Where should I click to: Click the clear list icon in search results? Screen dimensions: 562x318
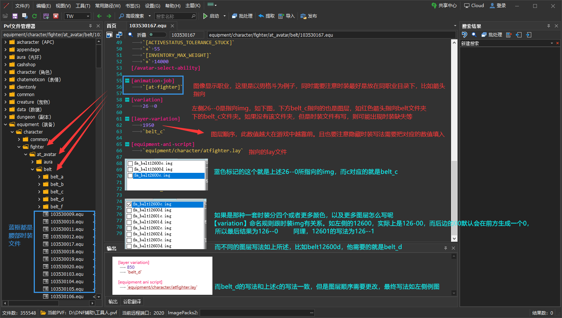coord(508,35)
